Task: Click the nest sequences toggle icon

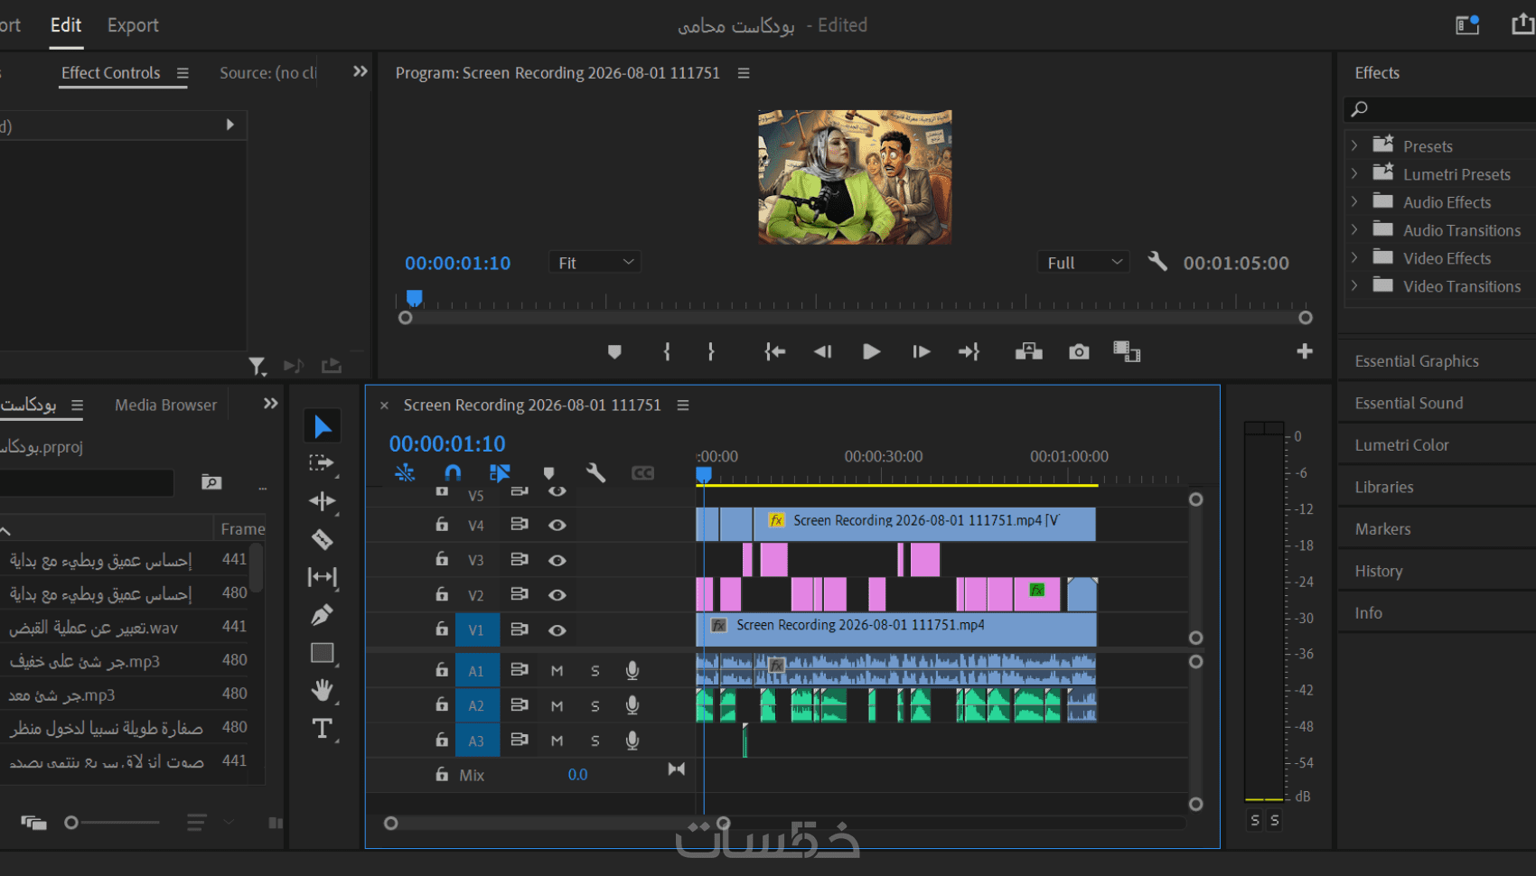Action: (405, 472)
